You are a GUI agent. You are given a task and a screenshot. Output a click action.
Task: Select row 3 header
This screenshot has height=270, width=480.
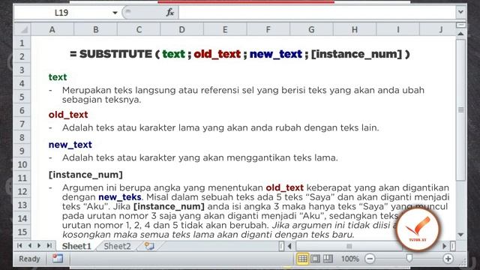click(22, 70)
